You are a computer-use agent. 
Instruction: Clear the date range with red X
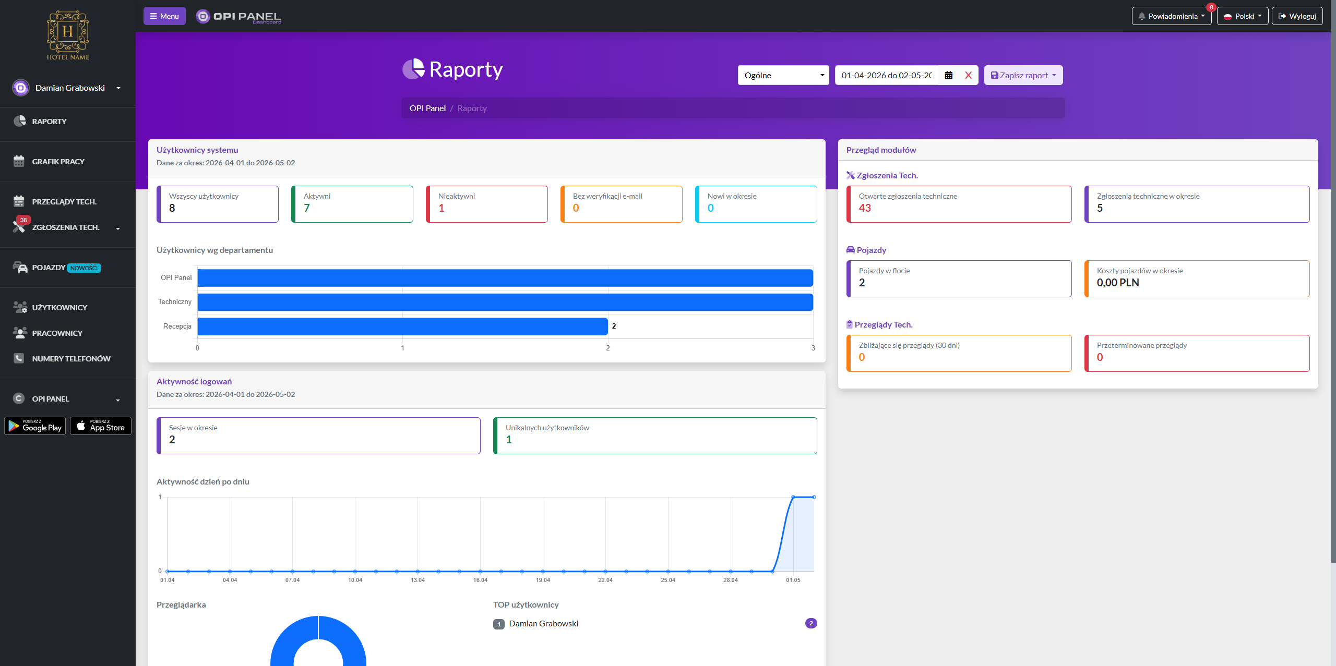click(968, 75)
